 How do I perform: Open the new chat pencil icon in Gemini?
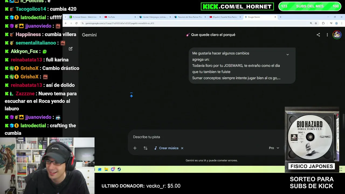click(x=71, y=49)
